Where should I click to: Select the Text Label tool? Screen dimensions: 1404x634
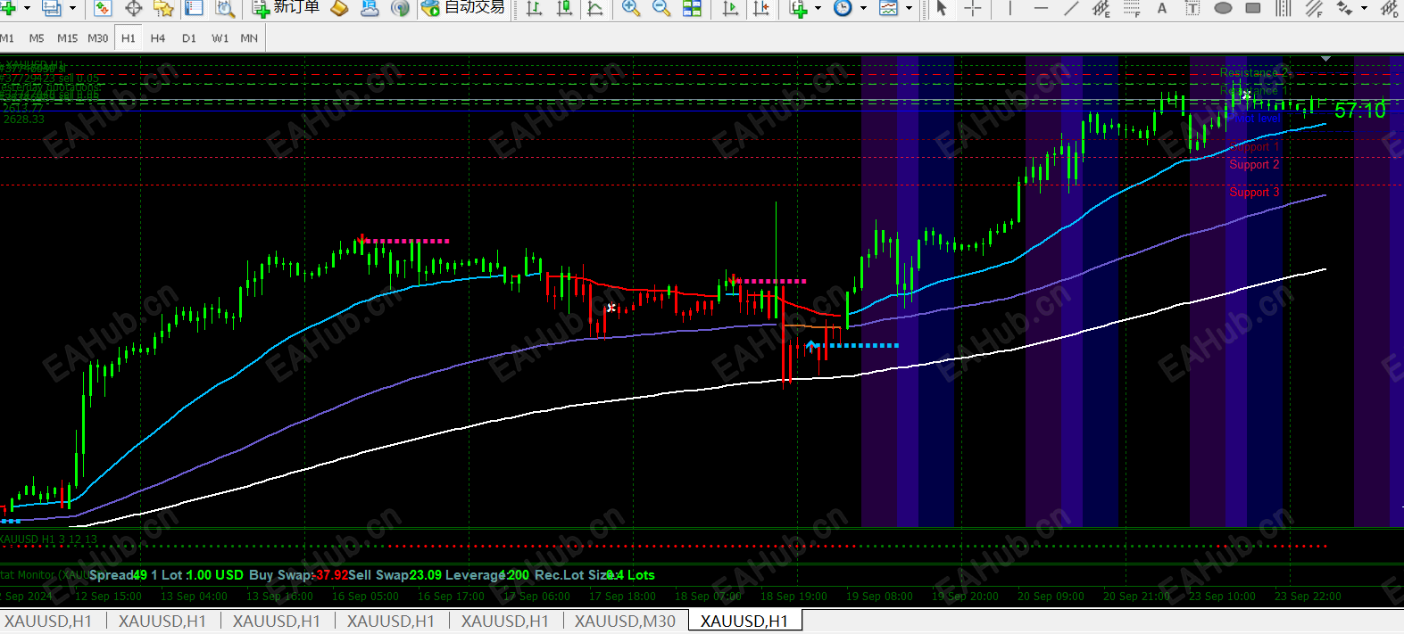point(1192,8)
